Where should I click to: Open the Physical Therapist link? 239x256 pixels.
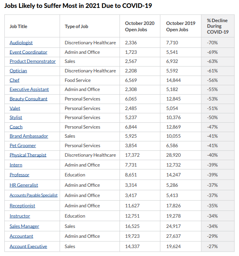28,155
